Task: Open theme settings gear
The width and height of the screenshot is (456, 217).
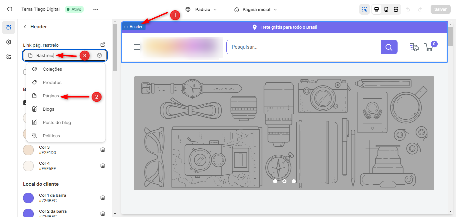Action: click(x=9, y=42)
